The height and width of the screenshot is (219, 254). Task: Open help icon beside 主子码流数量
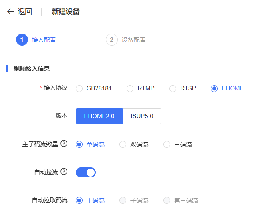pyautogui.click(x=64, y=143)
